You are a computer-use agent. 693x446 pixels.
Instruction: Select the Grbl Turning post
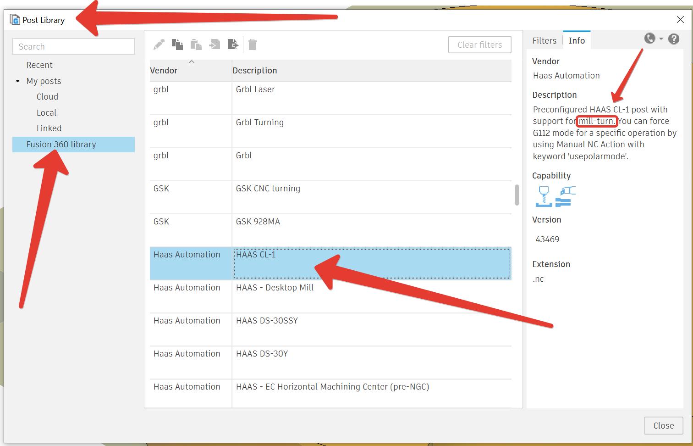372,131
